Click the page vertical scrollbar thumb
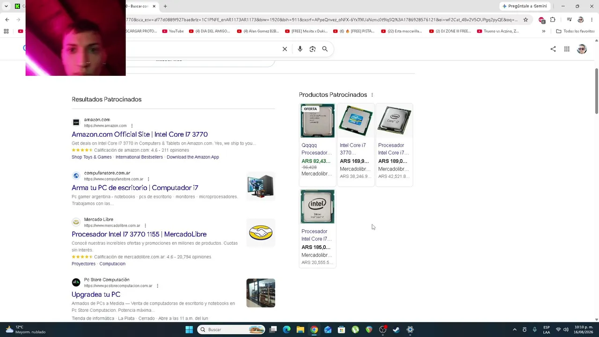Viewport: 599px width, 337px height. coord(596,91)
